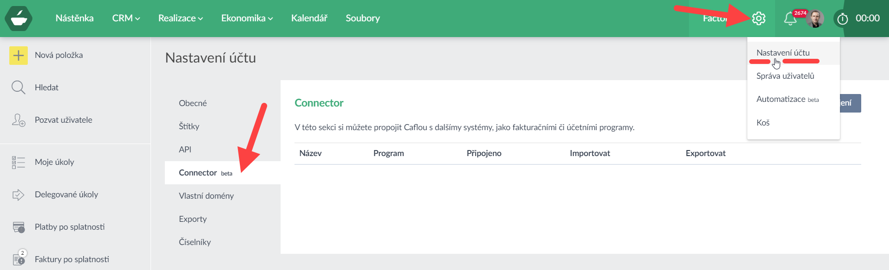This screenshot has width=889, height=270.
Task: Click the Pozvat uživatele icon
Action: point(19,120)
